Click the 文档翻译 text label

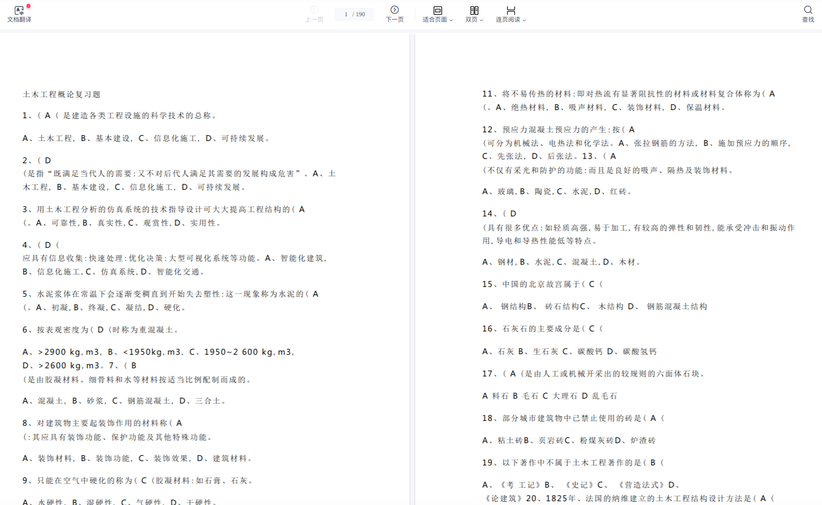coord(19,20)
